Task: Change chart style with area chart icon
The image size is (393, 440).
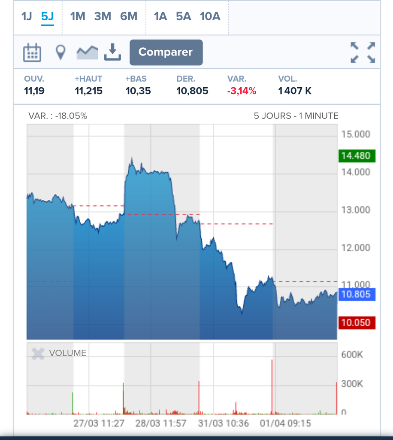Action: [x=87, y=52]
